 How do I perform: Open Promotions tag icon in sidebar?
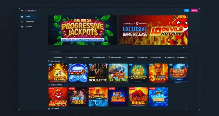pyautogui.click(x=22, y=22)
